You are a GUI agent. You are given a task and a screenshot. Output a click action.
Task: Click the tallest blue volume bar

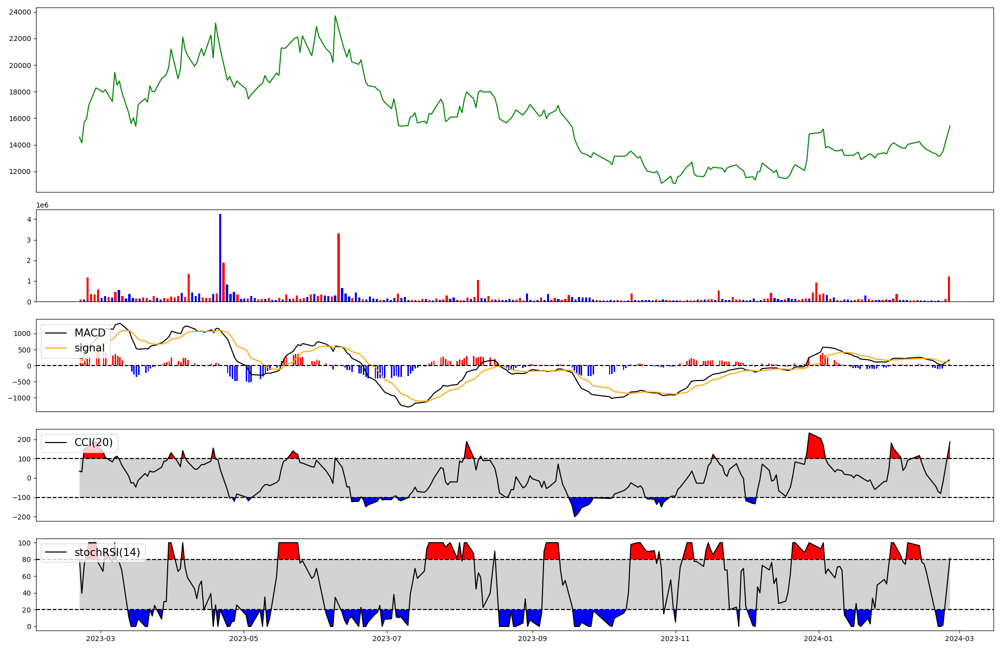220,257
